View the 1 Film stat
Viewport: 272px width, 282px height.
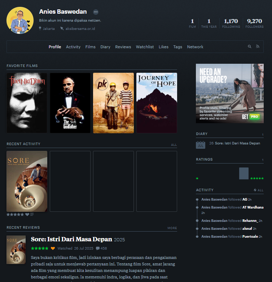(x=192, y=23)
